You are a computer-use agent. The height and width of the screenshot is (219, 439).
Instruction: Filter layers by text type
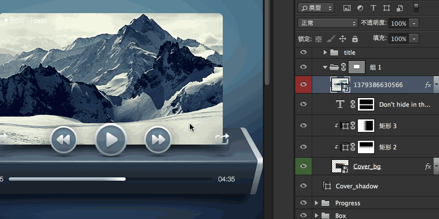pos(374,8)
